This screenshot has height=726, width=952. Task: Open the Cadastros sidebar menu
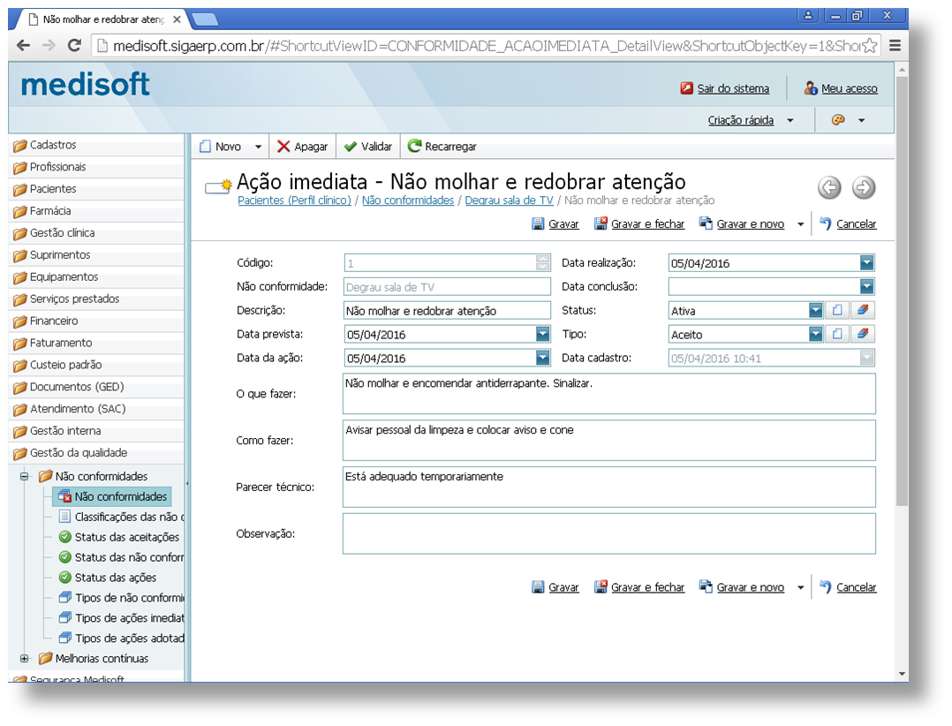53,145
